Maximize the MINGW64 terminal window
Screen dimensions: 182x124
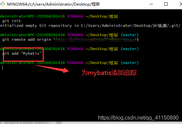pos(166,4)
